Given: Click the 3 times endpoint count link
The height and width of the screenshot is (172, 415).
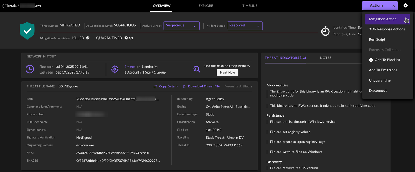Looking at the screenshot, I should [x=130, y=66].
